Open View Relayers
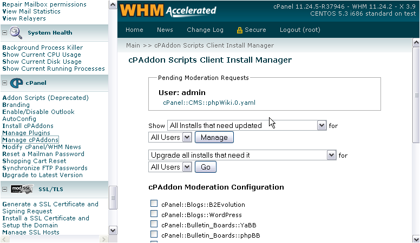 click(x=24, y=18)
